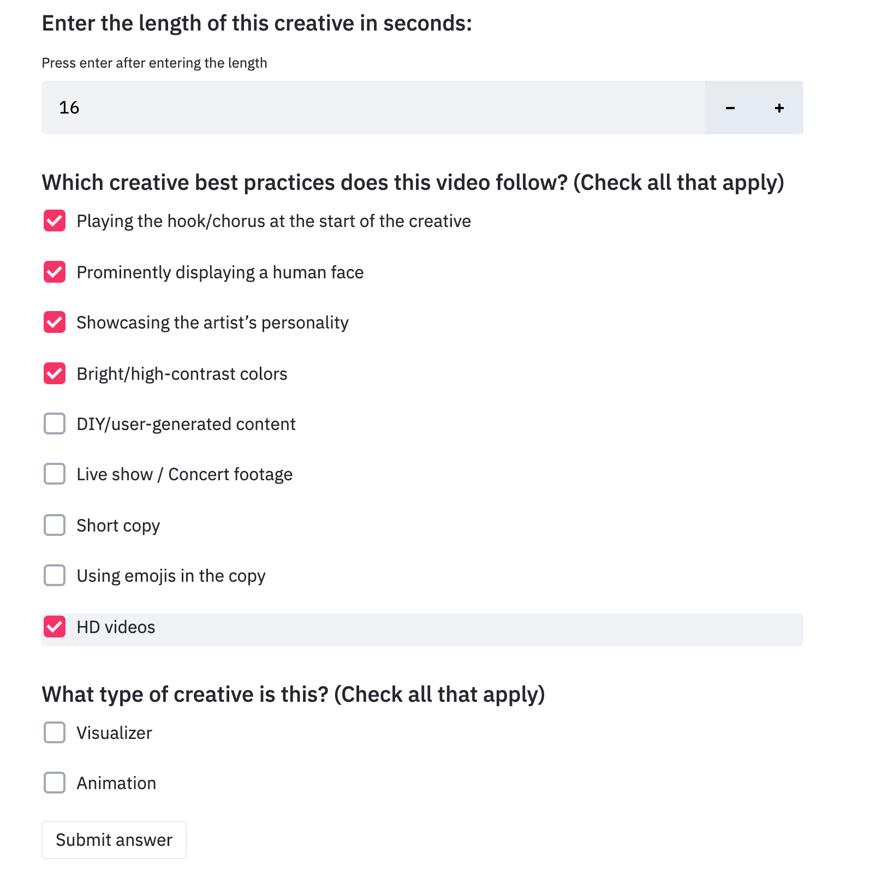Enable Live show / Concert footage checkbox

(x=55, y=474)
